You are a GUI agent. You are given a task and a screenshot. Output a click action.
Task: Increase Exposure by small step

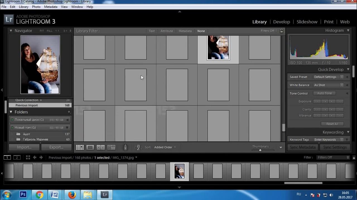click(332, 101)
